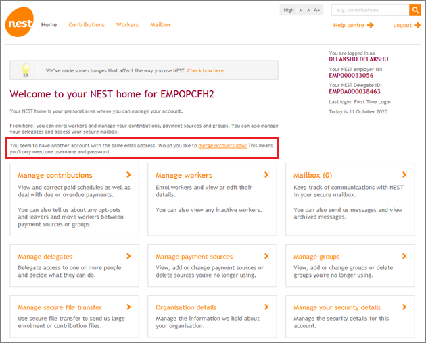Click 'Today is 11 October 2020' text
Viewport: 426px width, 343px height.
click(358, 112)
